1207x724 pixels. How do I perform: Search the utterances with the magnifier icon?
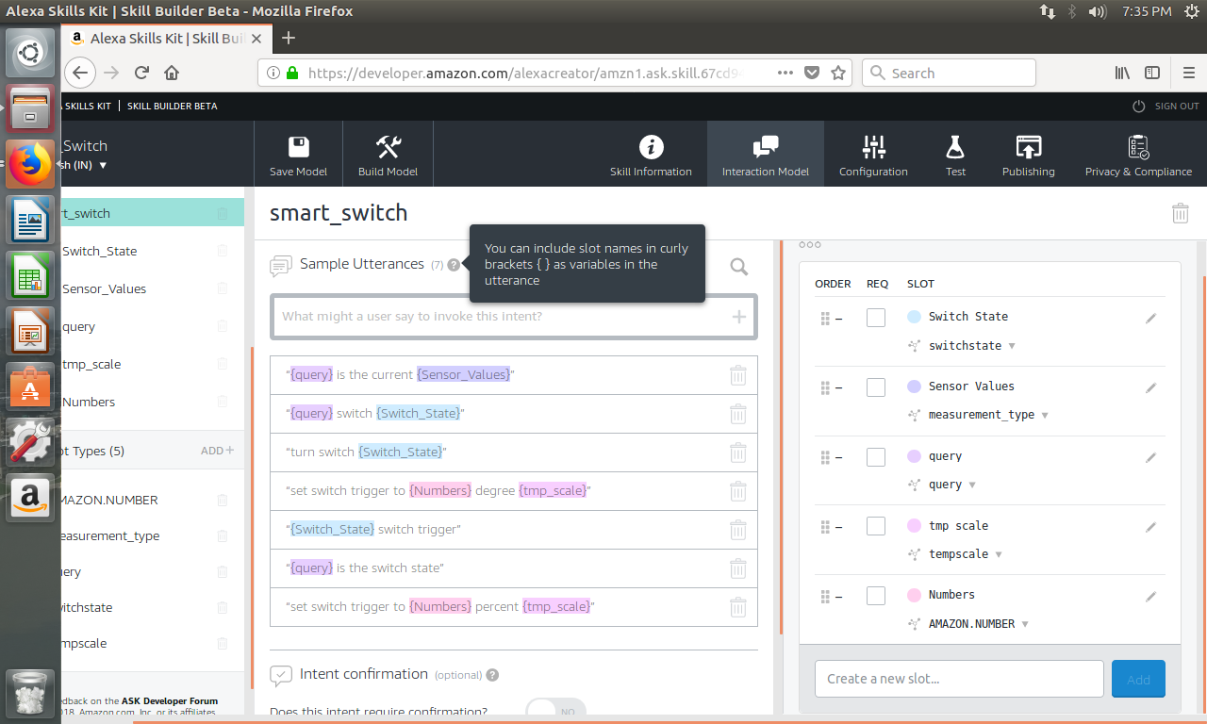tap(739, 268)
